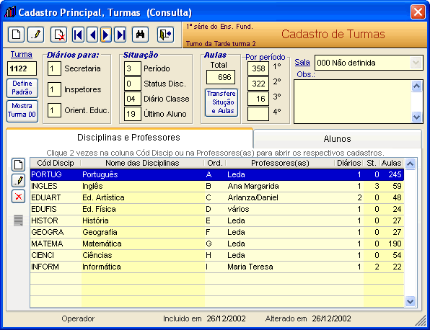Image resolution: width=430 pixels, height=330 pixels.
Task: Click the Define Padrão button
Action: tap(22, 88)
